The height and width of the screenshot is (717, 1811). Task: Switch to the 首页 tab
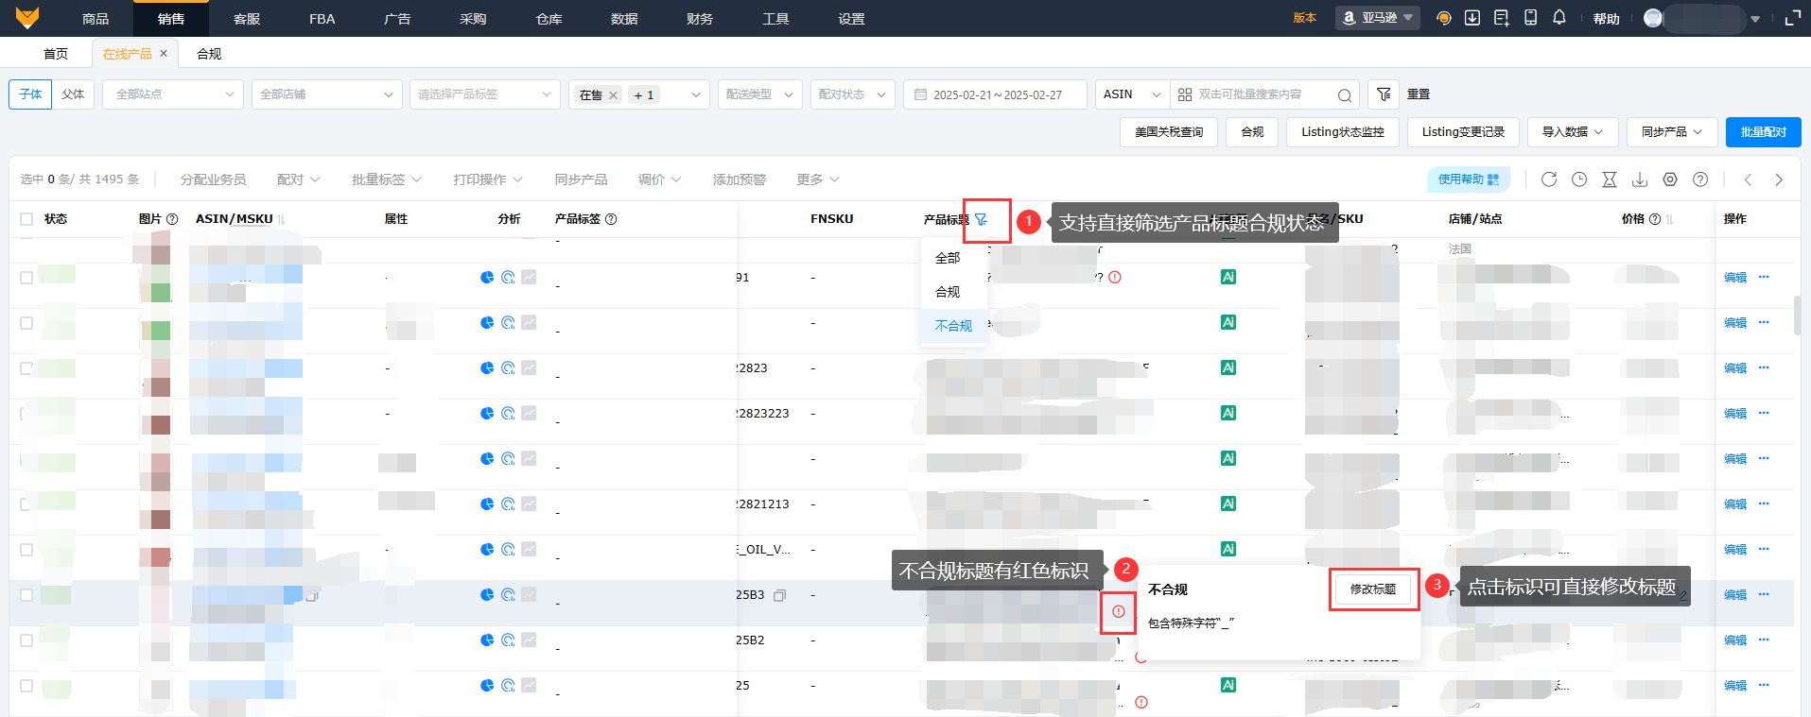pos(56,54)
